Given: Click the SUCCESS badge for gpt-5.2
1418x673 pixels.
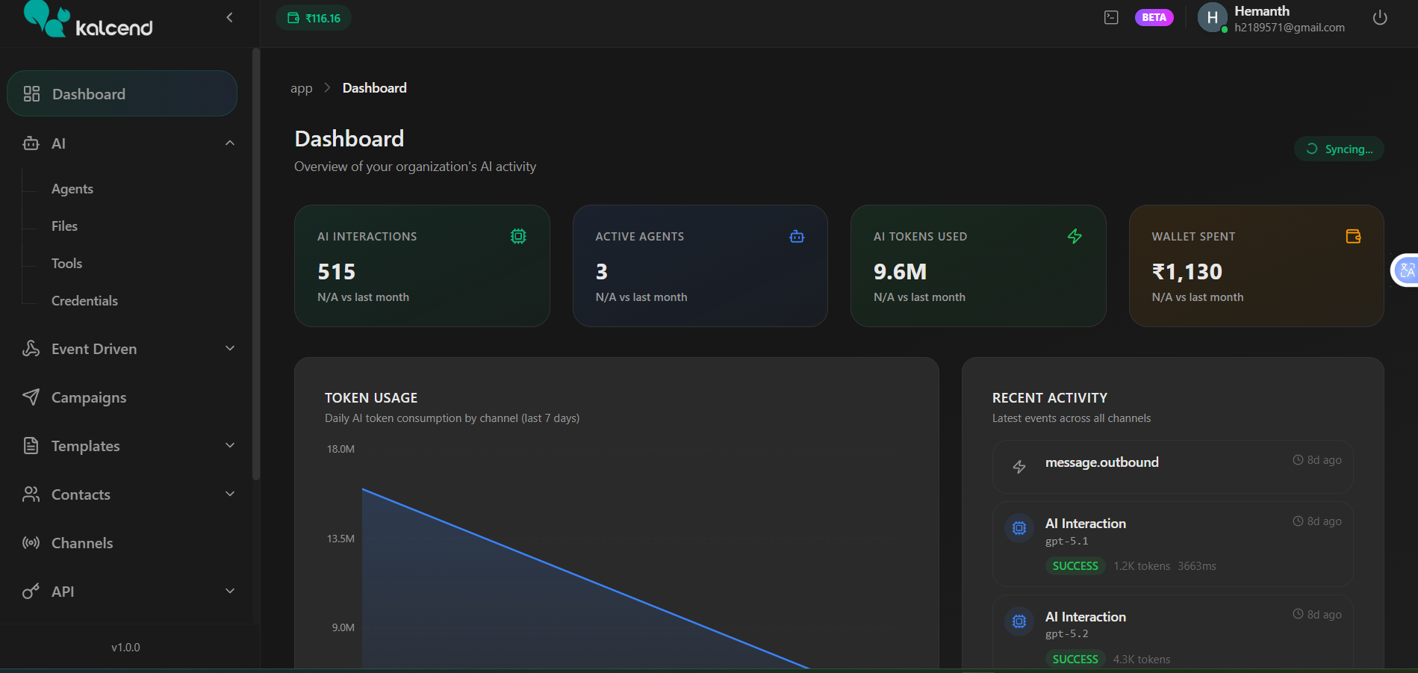Looking at the screenshot, I should tap(1075, 659).
